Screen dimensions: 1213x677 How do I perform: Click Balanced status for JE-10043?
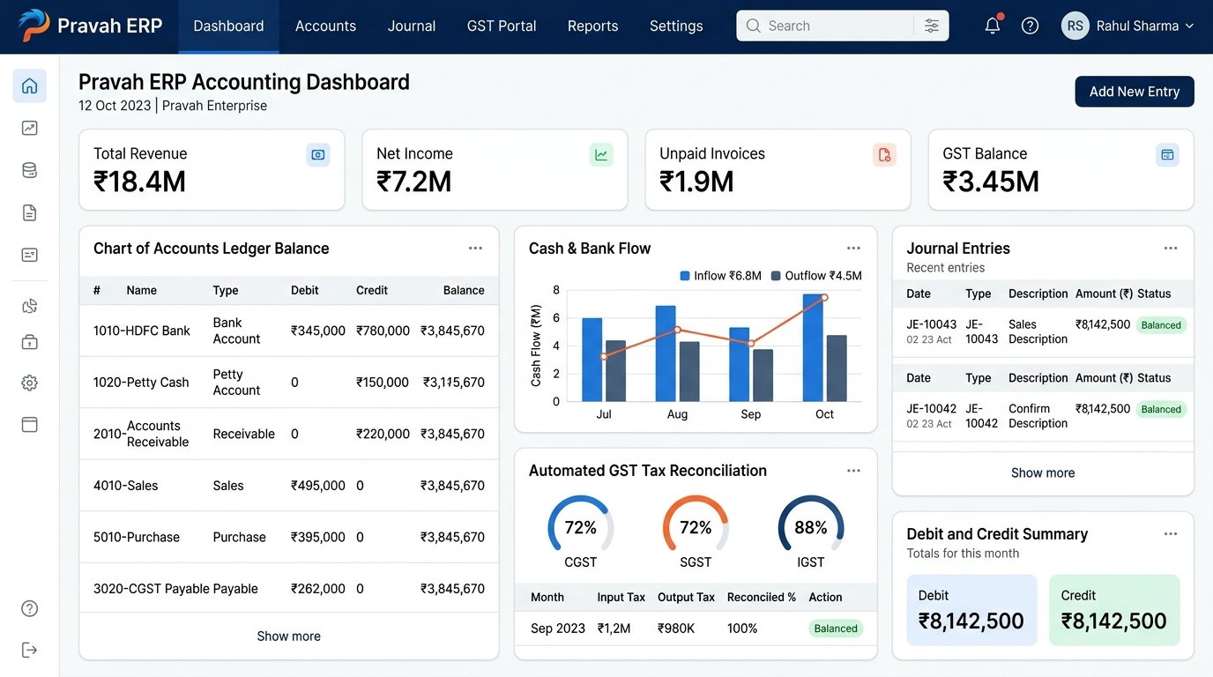tap(1161, 325)
